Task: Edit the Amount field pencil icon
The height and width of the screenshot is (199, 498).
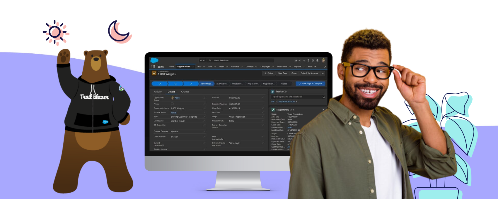Action: coord(263,98)
